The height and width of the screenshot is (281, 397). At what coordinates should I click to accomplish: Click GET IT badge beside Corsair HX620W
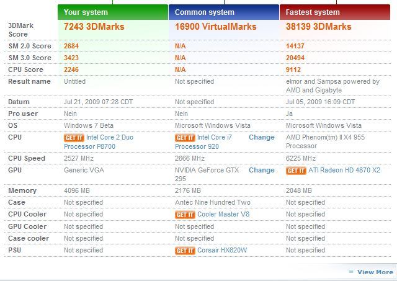pyautogui.click(x=185, y=251)
